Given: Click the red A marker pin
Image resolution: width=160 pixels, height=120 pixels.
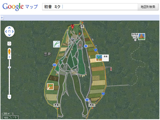Looking at the screenshot, I should 73,27.
